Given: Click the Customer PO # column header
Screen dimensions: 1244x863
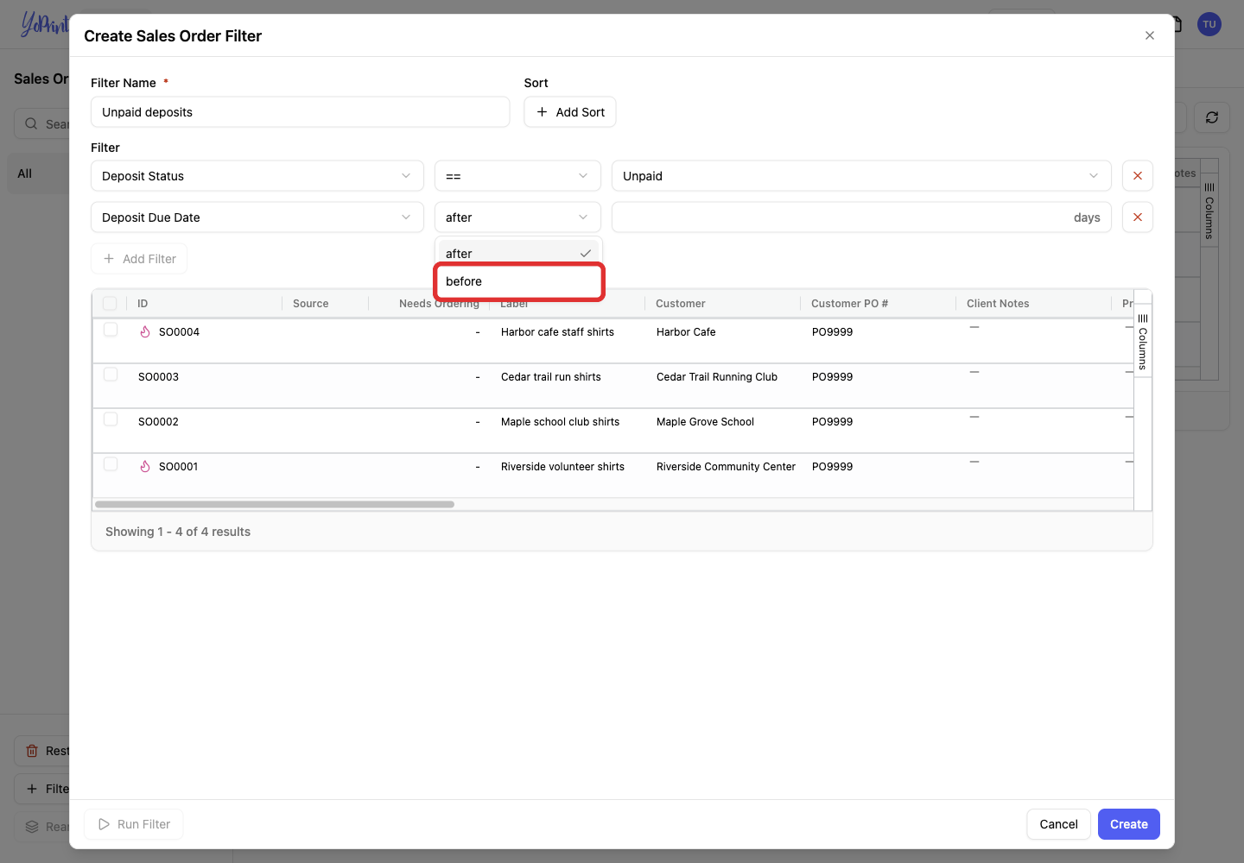Looking at the screenshot, I should coord(849,304).
